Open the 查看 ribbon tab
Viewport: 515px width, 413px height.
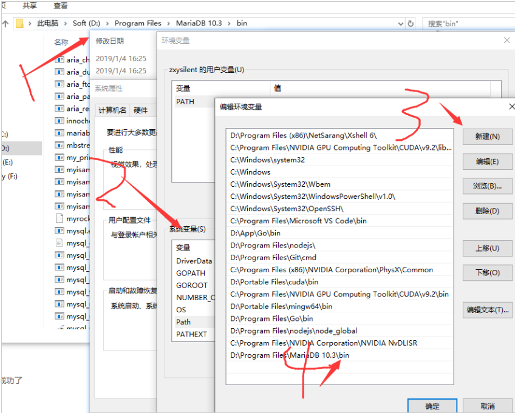coord(61,5)
